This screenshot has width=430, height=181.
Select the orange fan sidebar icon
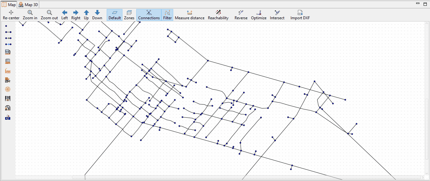tap(8, 89)
